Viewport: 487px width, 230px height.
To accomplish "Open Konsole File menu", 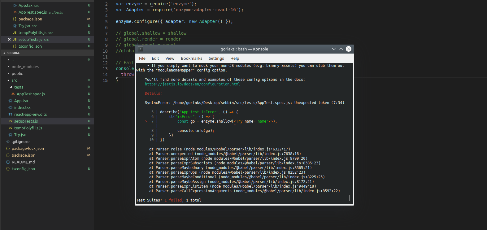I will (142, 58).
